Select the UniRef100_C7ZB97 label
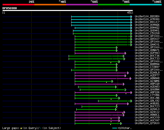Viewport: 164px width, 130px height. (147, 67)
